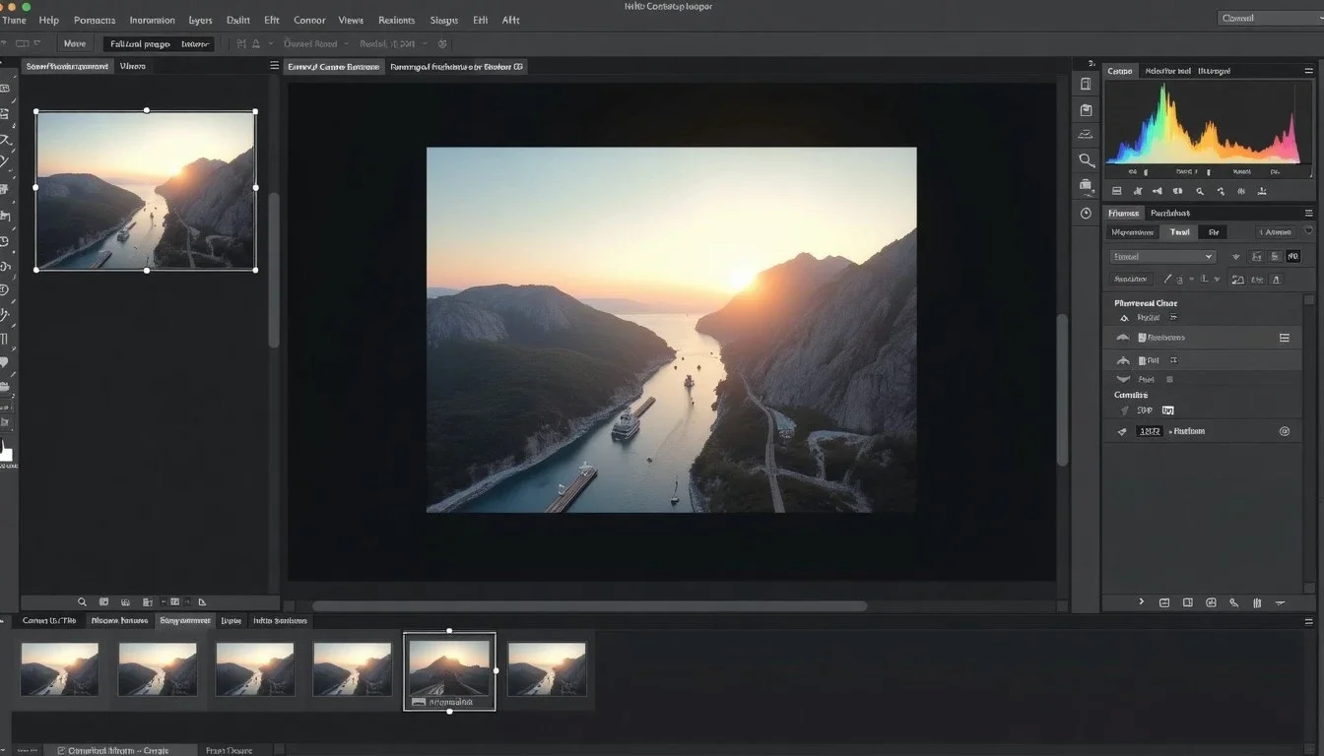Click the canvas vertical scrollbar

pos(1062,390)
